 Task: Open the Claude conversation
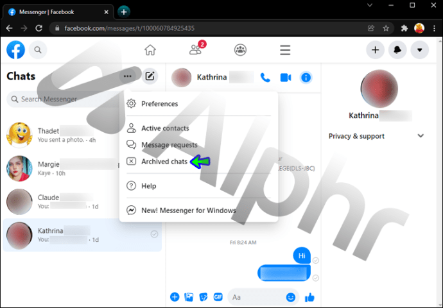pyautogui.click(x=62, y=201)
